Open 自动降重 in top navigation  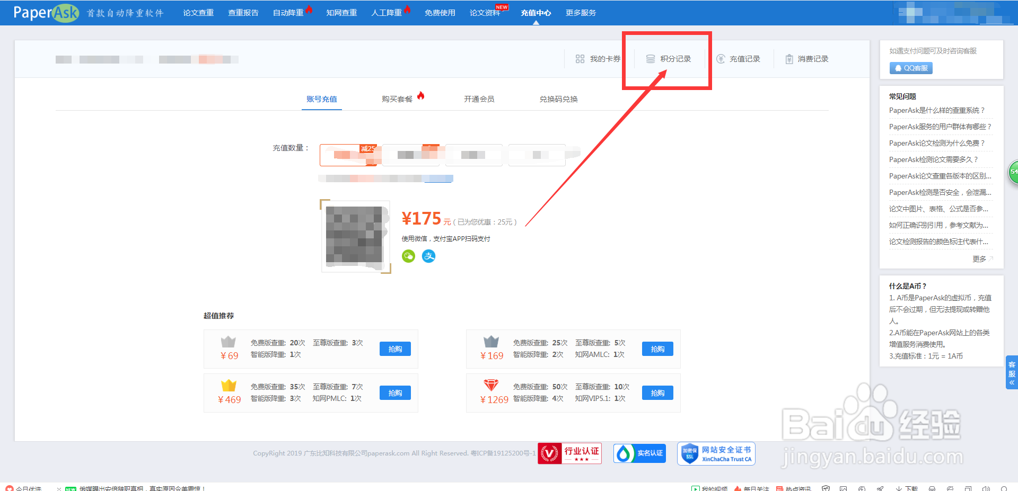click(288, 13)
